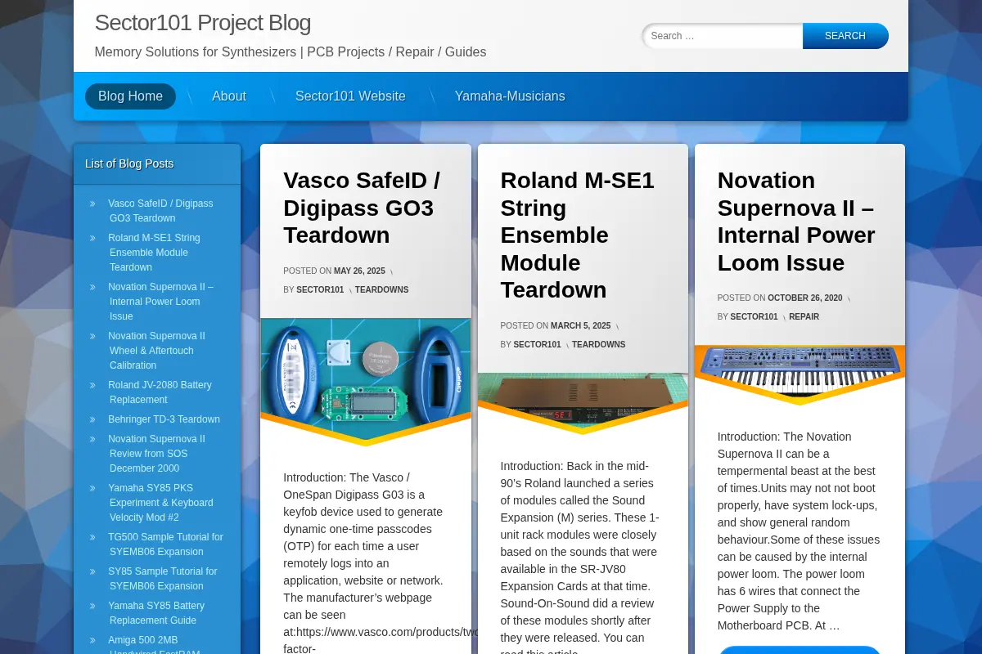The image size is (982, 654).
Task: Open sidebar link Yamaha SY85 Battery Replacement Guide
Action: 156,613
